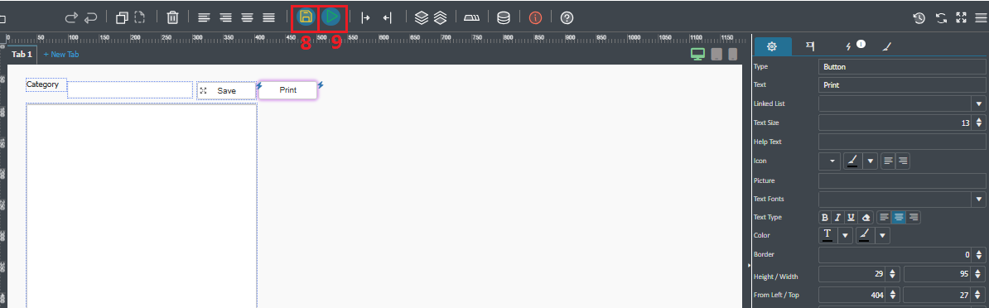Open the history clock icon

[x=919, y=17]
